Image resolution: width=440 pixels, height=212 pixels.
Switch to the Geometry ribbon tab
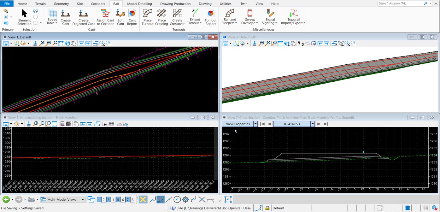[x=61, y=3]
